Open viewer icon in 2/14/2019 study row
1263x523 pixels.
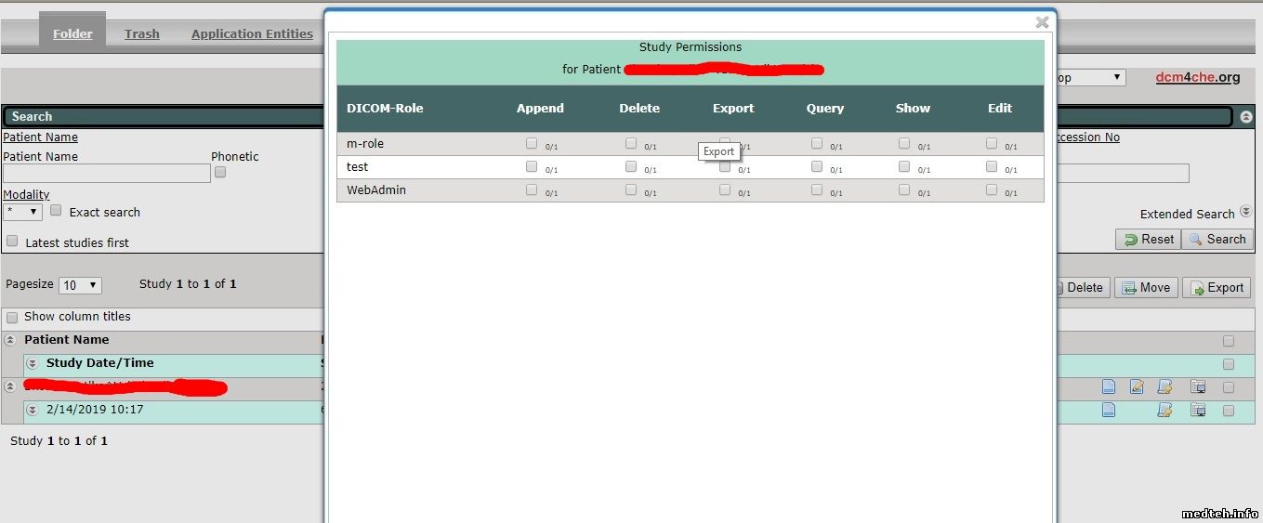pos(1198,410)
